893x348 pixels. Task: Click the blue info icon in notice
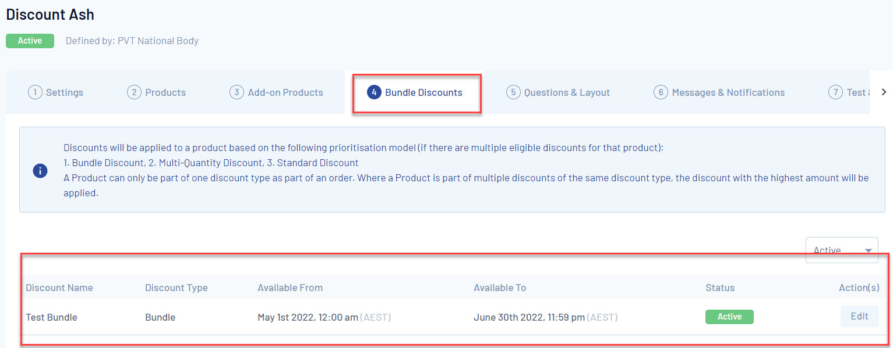(x=40, y=171)
